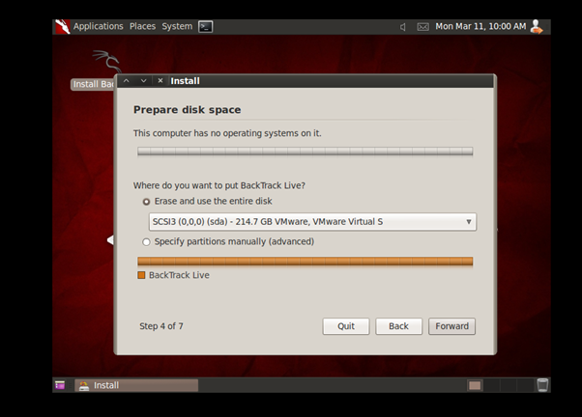Click the volume speaker icon
Screen dimensions: 582x417
[x=403, y=27]
